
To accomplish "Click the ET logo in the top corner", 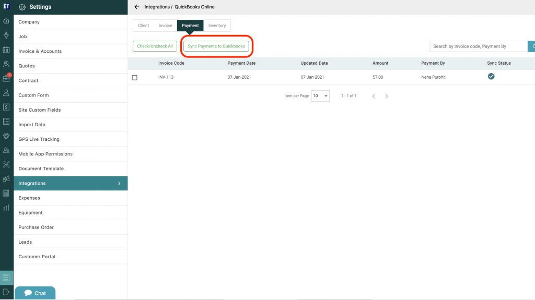I will 6,6.
